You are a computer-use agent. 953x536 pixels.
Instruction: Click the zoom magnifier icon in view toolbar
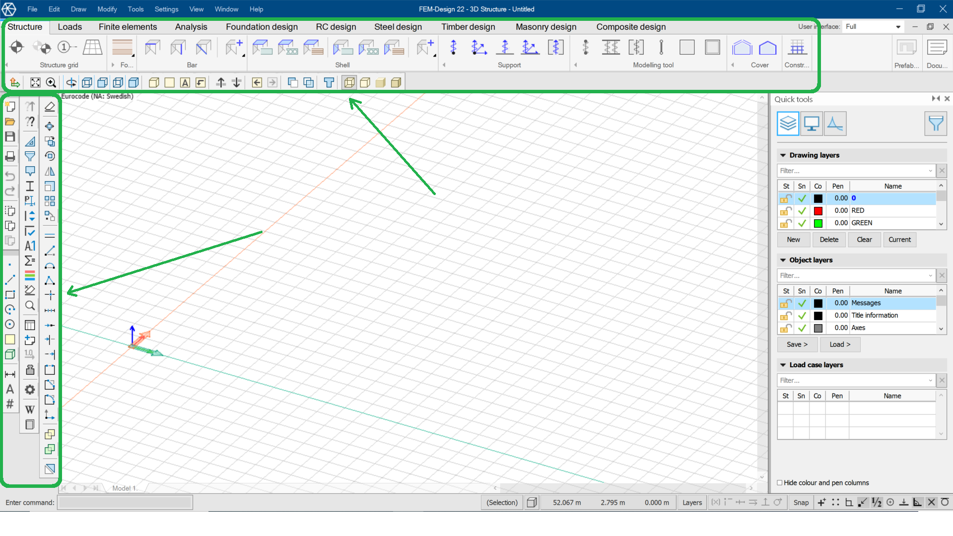point(51,83)
